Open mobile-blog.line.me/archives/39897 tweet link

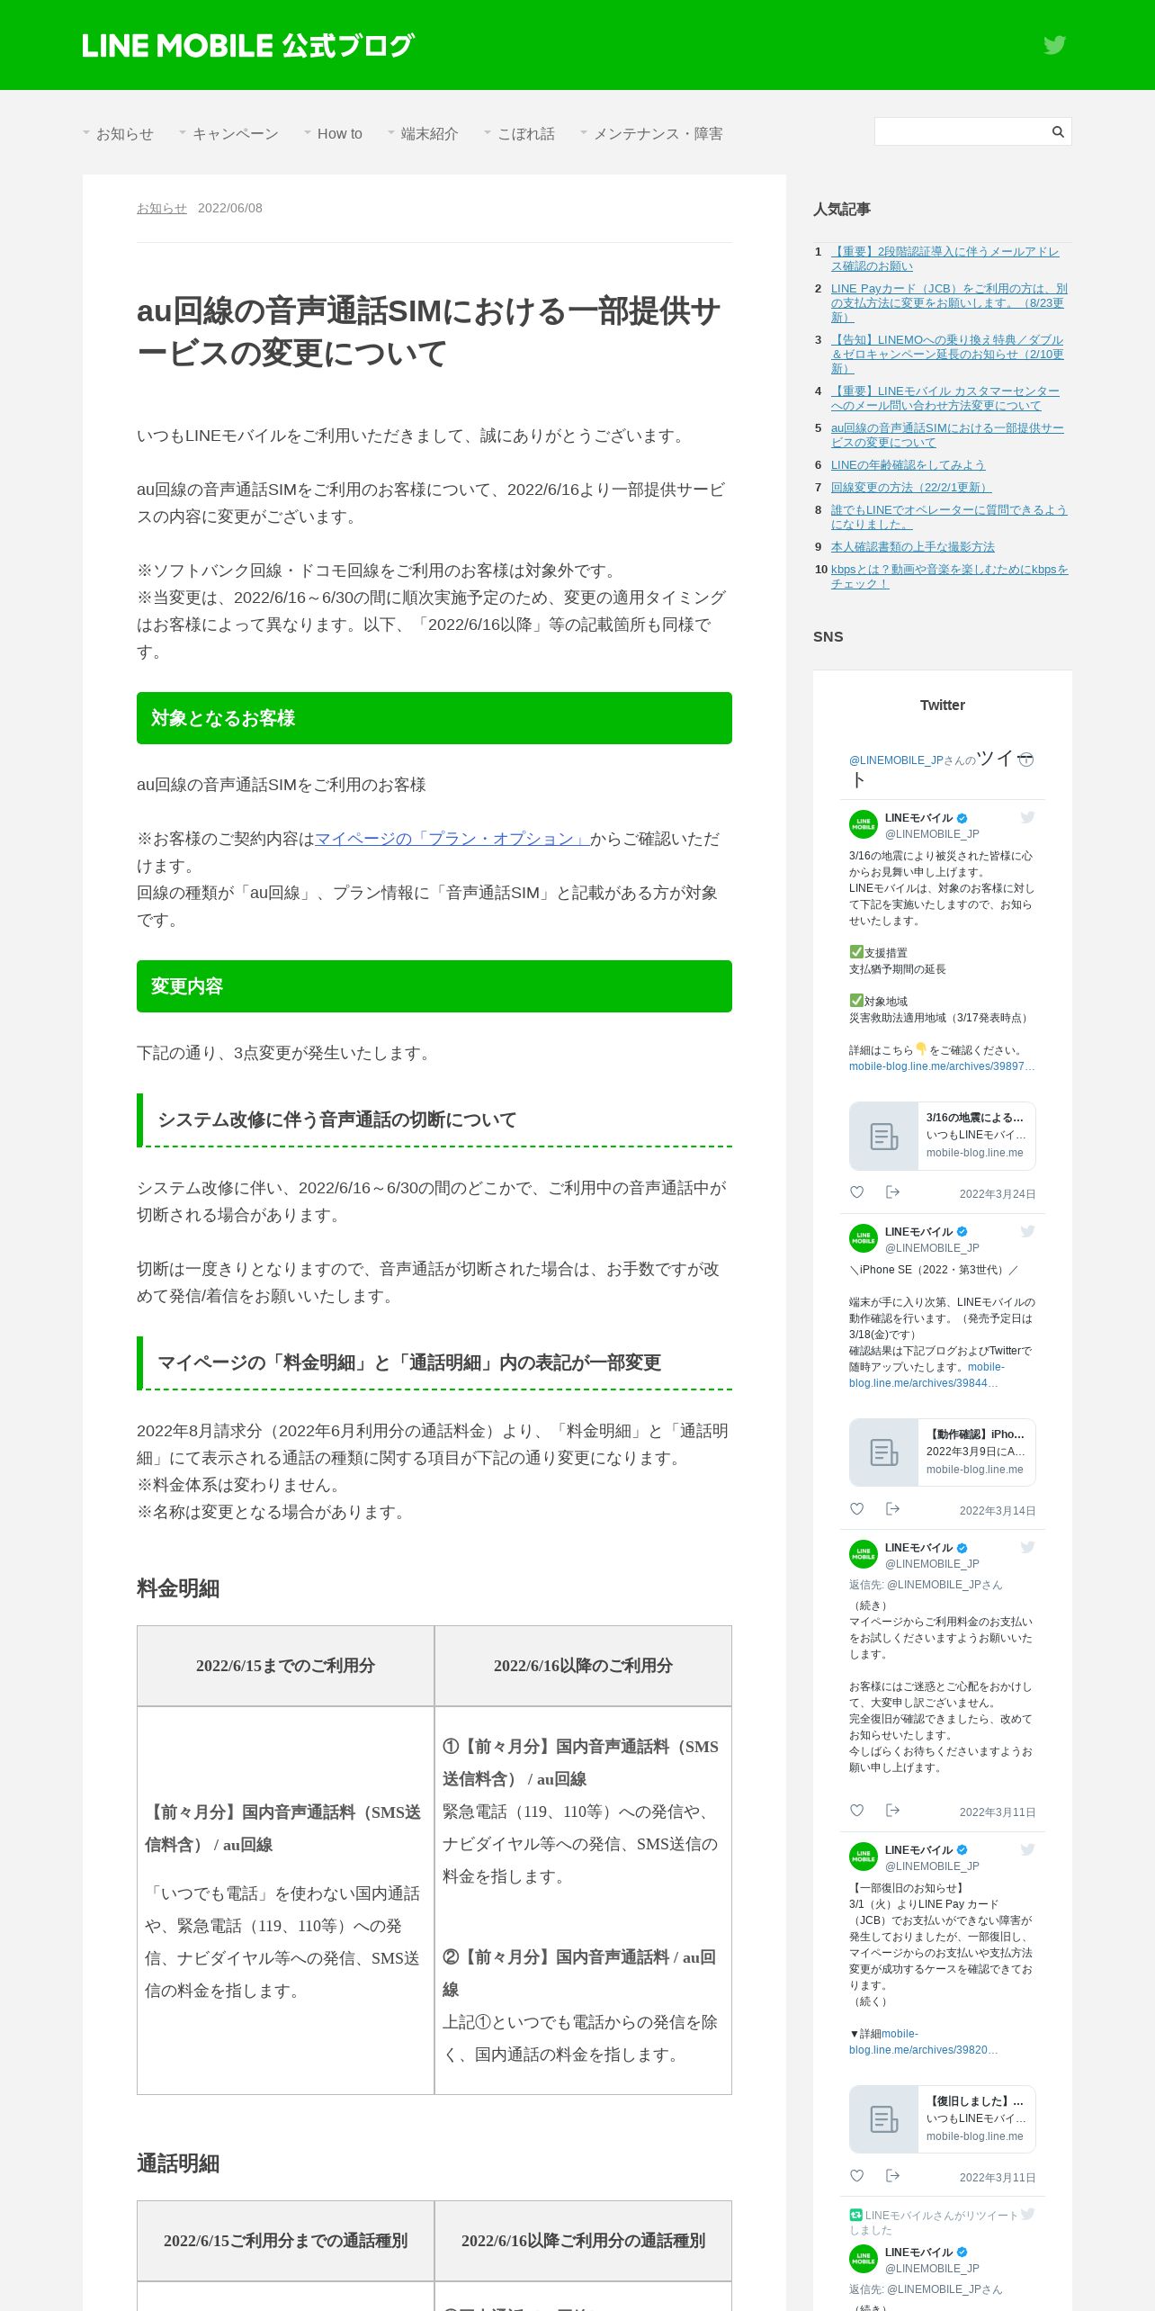(942, 1066)
